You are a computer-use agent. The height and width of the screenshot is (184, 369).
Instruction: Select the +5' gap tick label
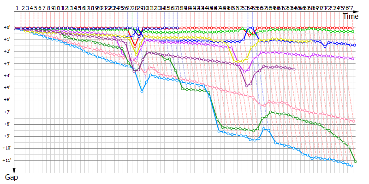click(6, 88)
